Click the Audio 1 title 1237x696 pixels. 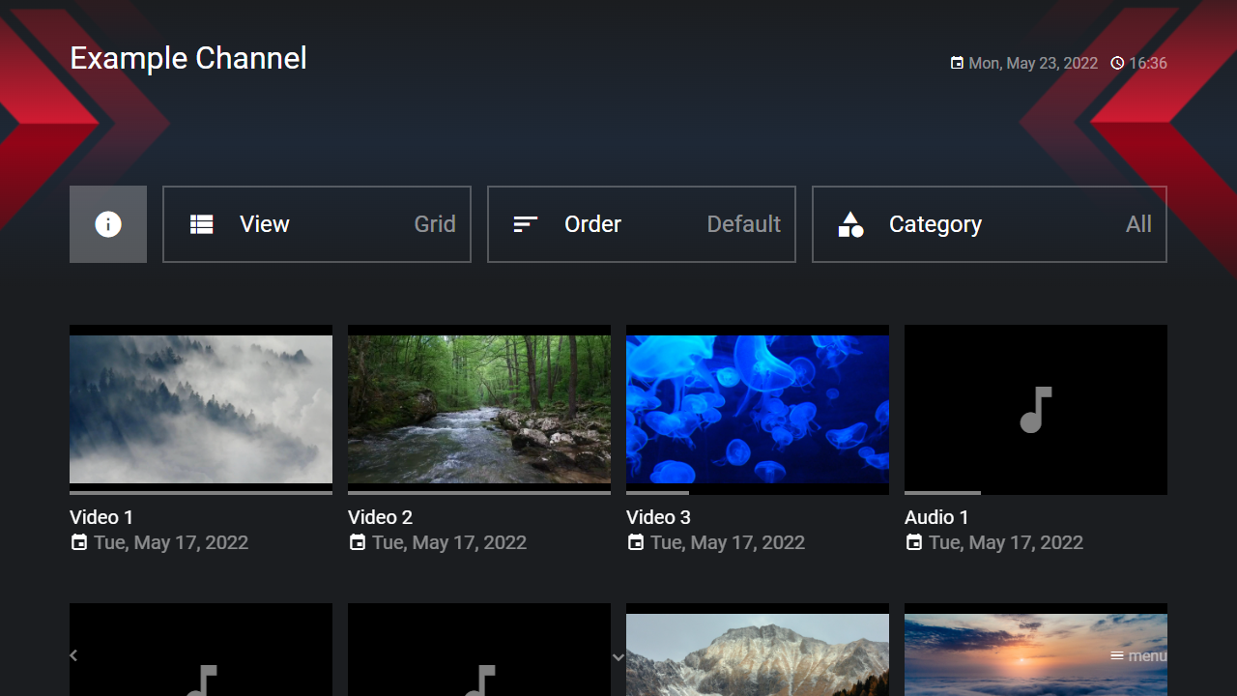coord(936,517)
